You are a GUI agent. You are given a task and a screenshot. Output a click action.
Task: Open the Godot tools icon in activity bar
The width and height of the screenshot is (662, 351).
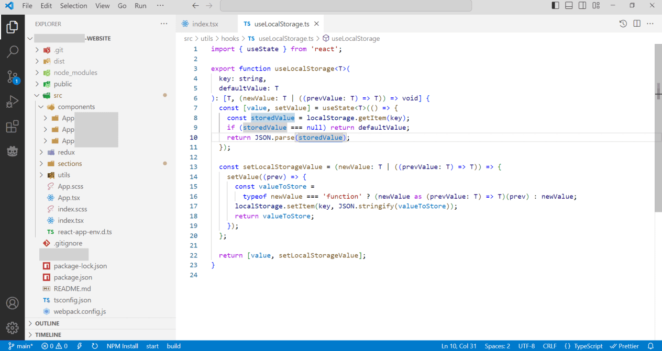tap(13, 152)
